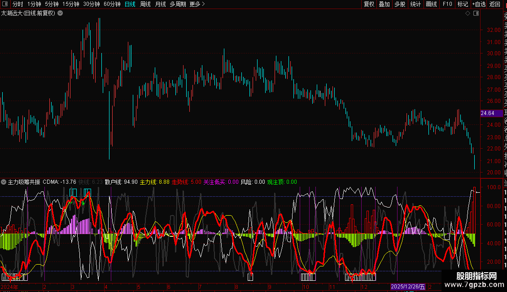Open the 统计 statistics tool
Screen dimensions: 507x292
coord(415,4)
